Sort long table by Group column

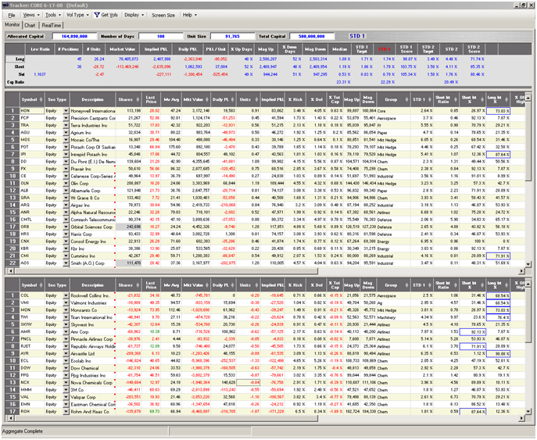point(394,99)
